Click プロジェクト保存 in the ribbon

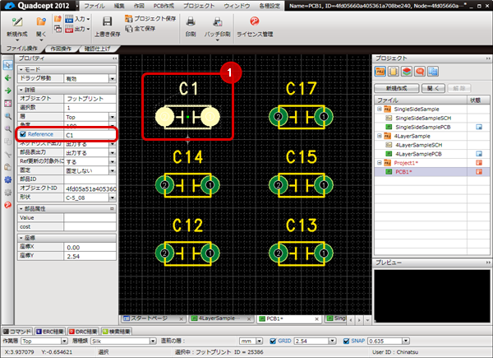click(x=150, y=19)
